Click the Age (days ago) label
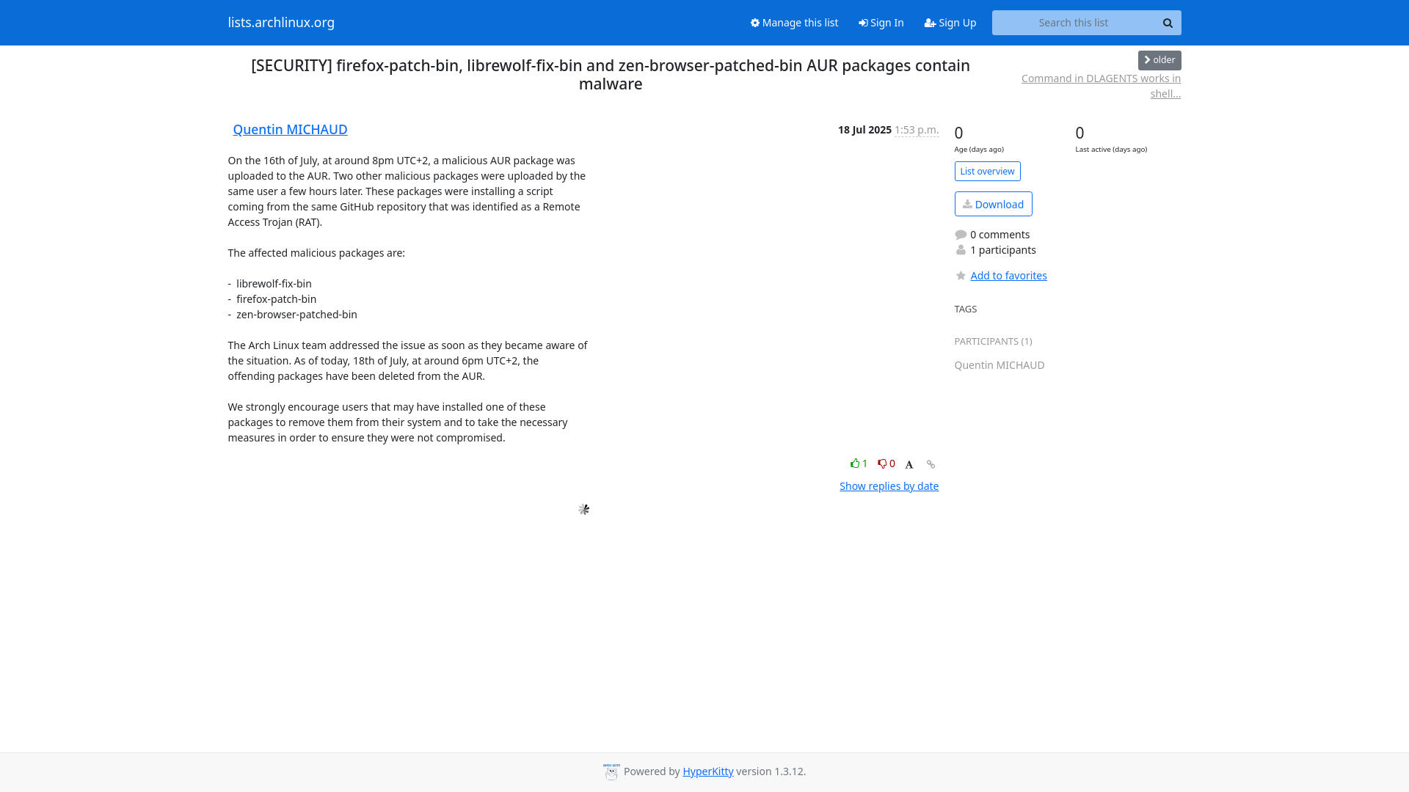This screenshot has height=792, width=1409. point(979,150)
